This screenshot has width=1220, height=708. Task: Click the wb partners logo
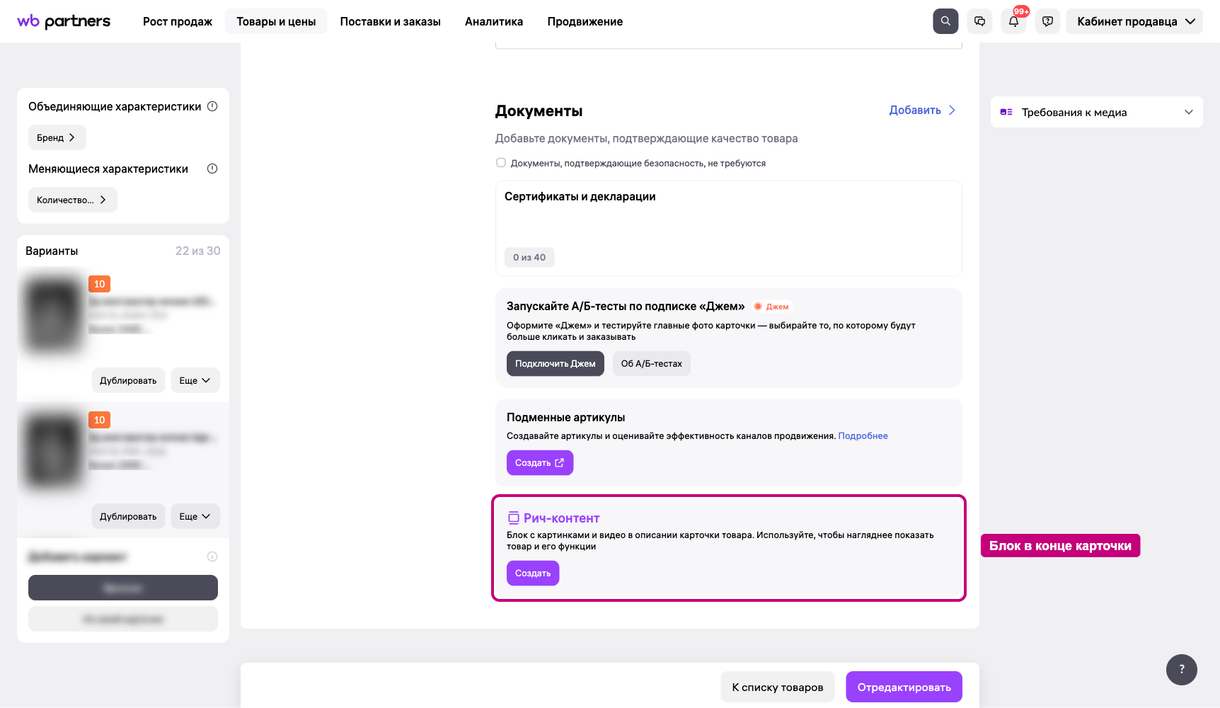point(64,21)
